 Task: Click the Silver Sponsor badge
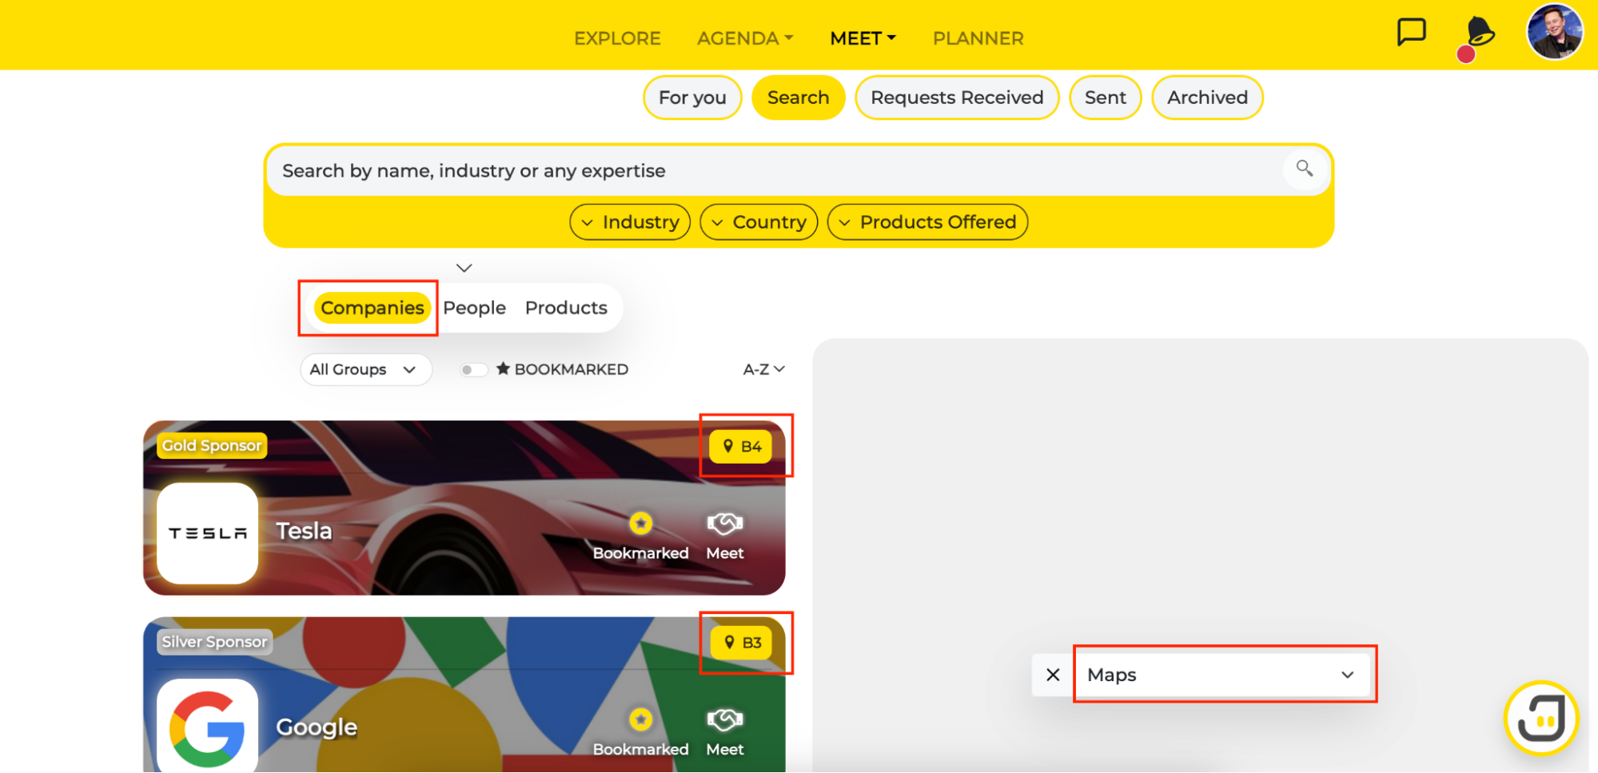tap(214, 642)
